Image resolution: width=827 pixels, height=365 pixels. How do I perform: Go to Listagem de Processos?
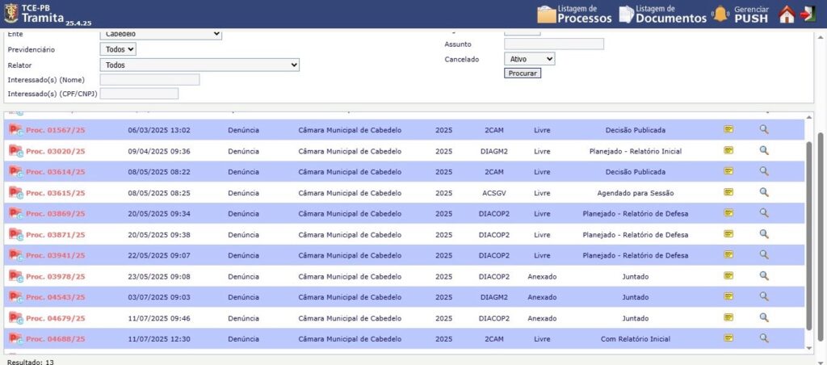[573, 14]
